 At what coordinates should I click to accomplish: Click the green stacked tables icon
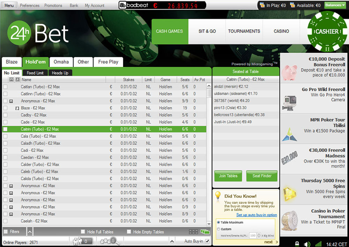205,232
